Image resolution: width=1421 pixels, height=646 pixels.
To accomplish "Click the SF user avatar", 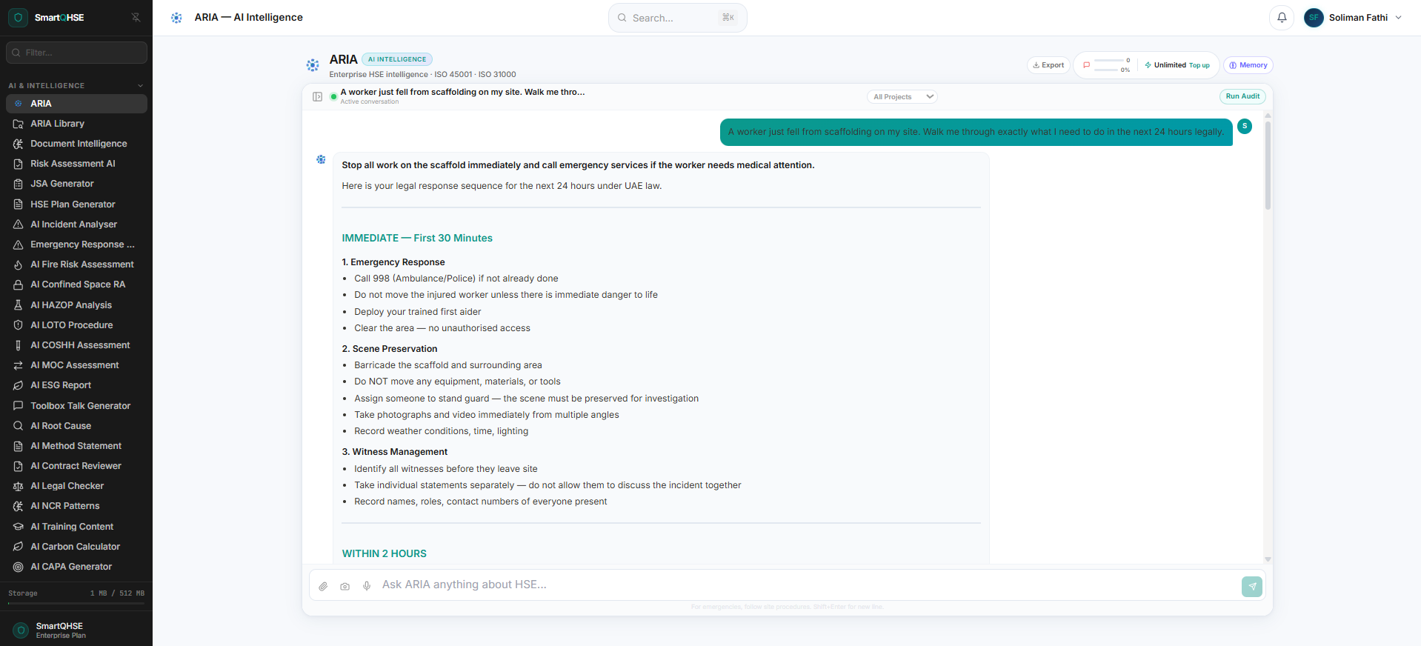I will click(1314, 18).
